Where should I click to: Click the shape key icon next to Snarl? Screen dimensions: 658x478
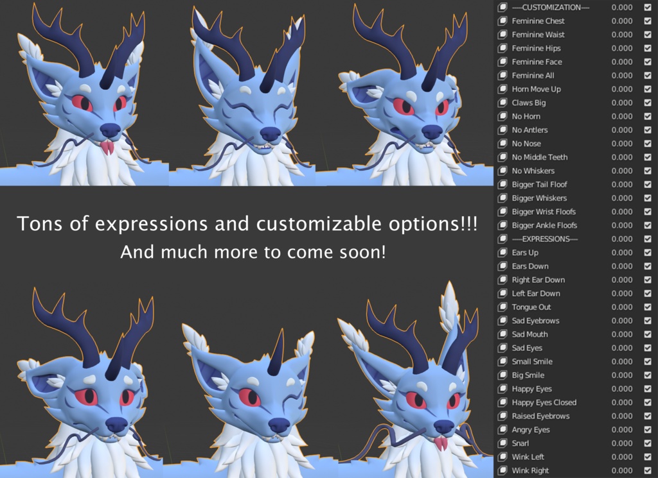click(x=502, y=443)
